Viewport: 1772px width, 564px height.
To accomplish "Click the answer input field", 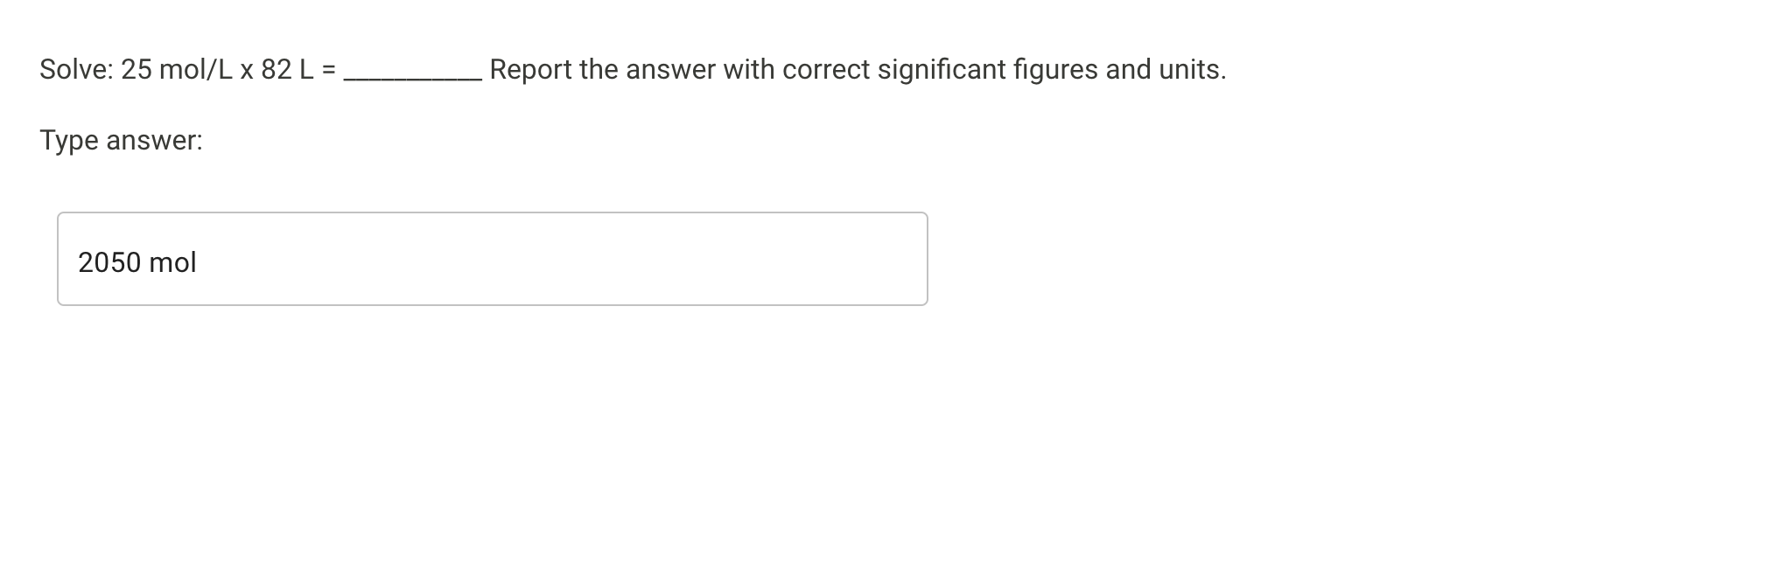I will coord(490,258).
